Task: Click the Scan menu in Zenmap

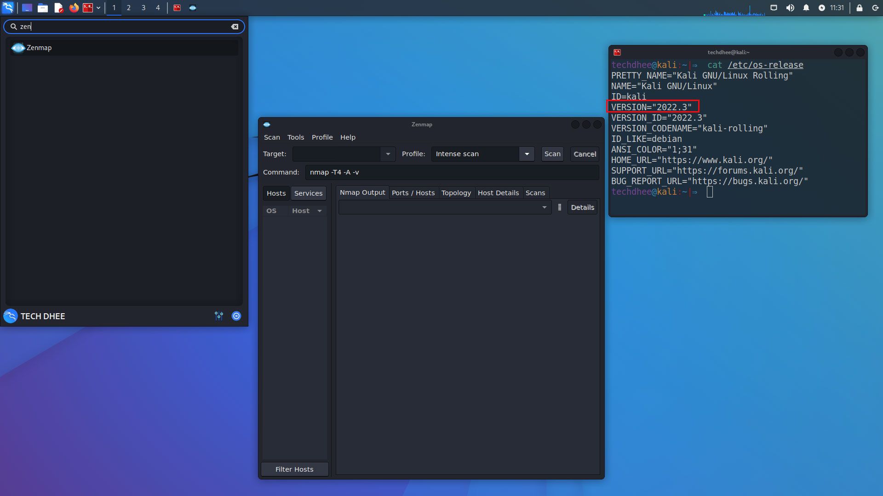Action: 272,137
